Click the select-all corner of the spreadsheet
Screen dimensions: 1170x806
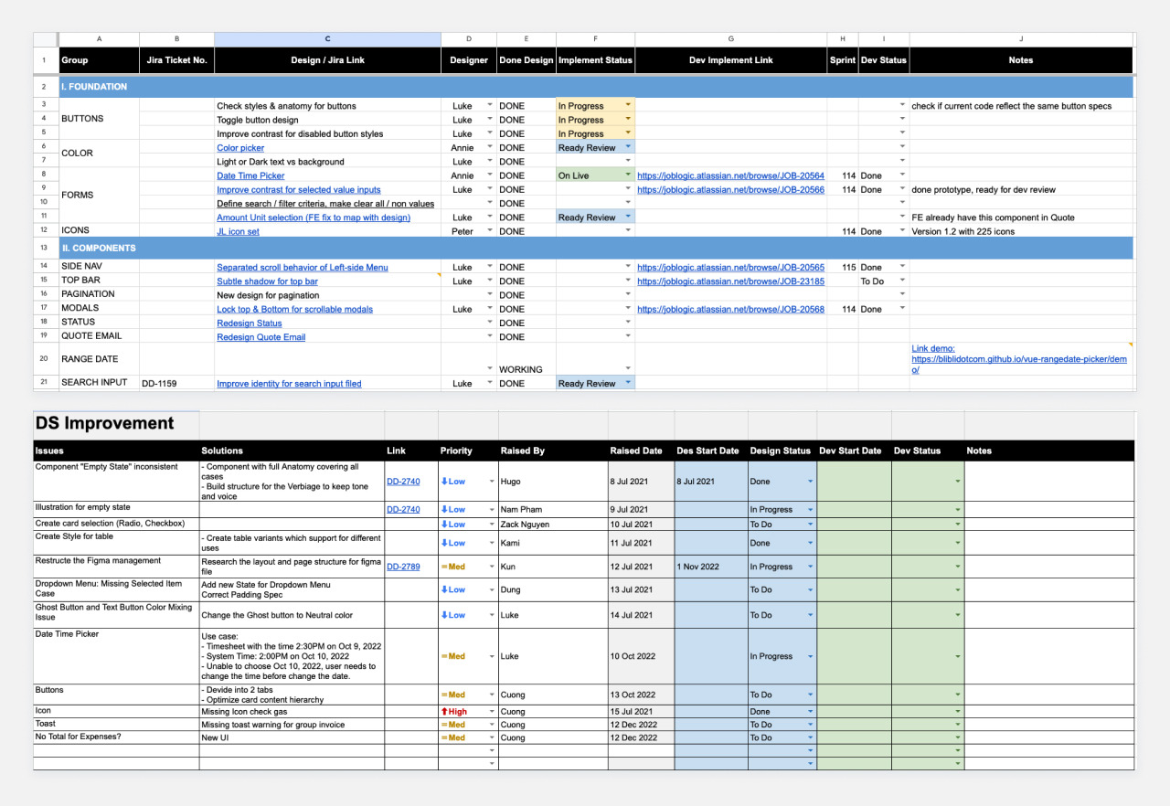pyautogui.click(x=46, y=38)
